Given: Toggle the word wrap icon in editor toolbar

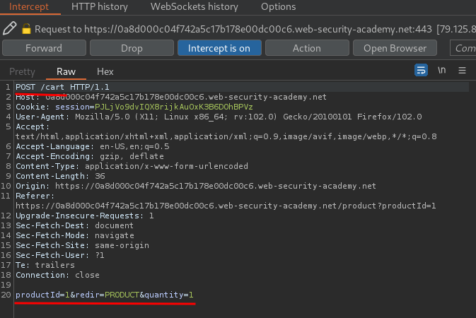Looking at the screenshot, I should [421, 70].
